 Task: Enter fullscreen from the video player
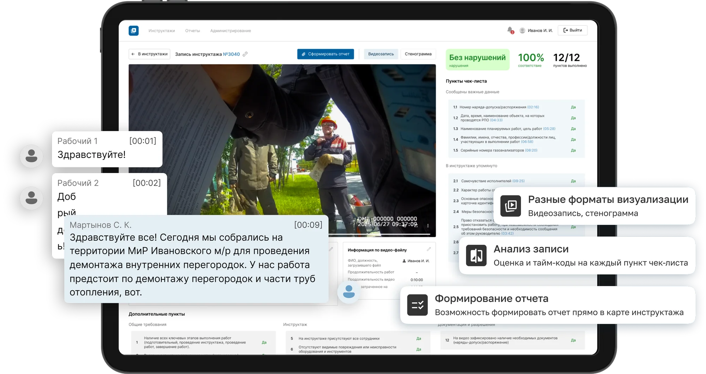pyautogui.click(x=417, y=225)
